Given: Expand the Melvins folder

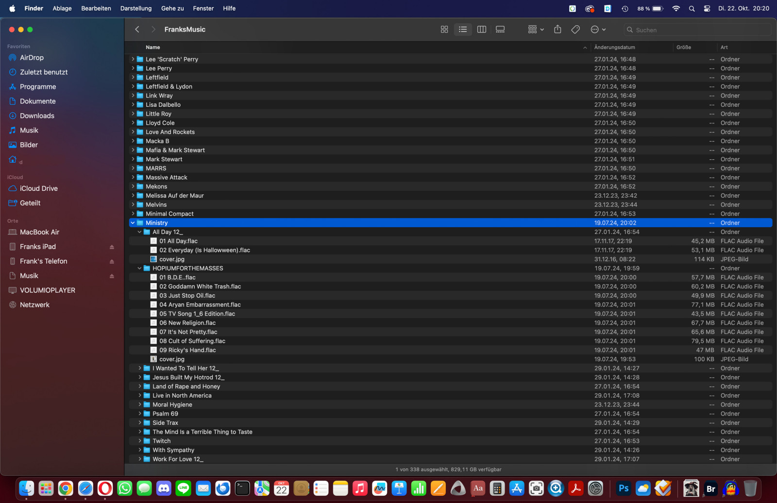Looking at the screenshot, I should point(133,205).
